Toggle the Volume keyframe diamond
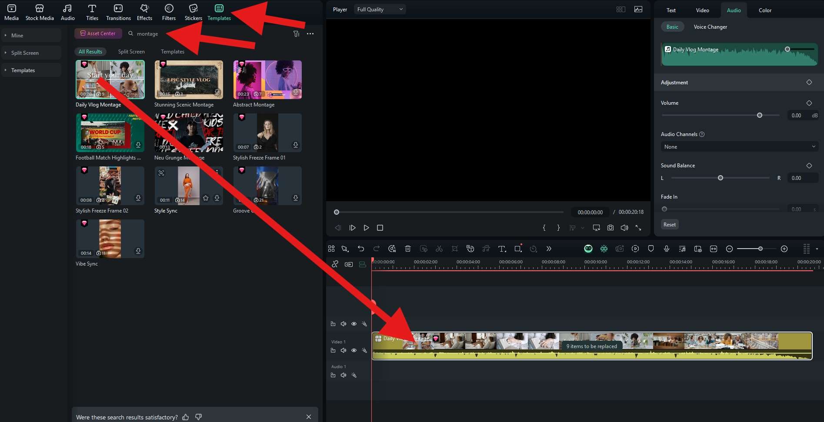Image resolution: width=824 pixels, height=422 pixels. (x=809, y=103)
